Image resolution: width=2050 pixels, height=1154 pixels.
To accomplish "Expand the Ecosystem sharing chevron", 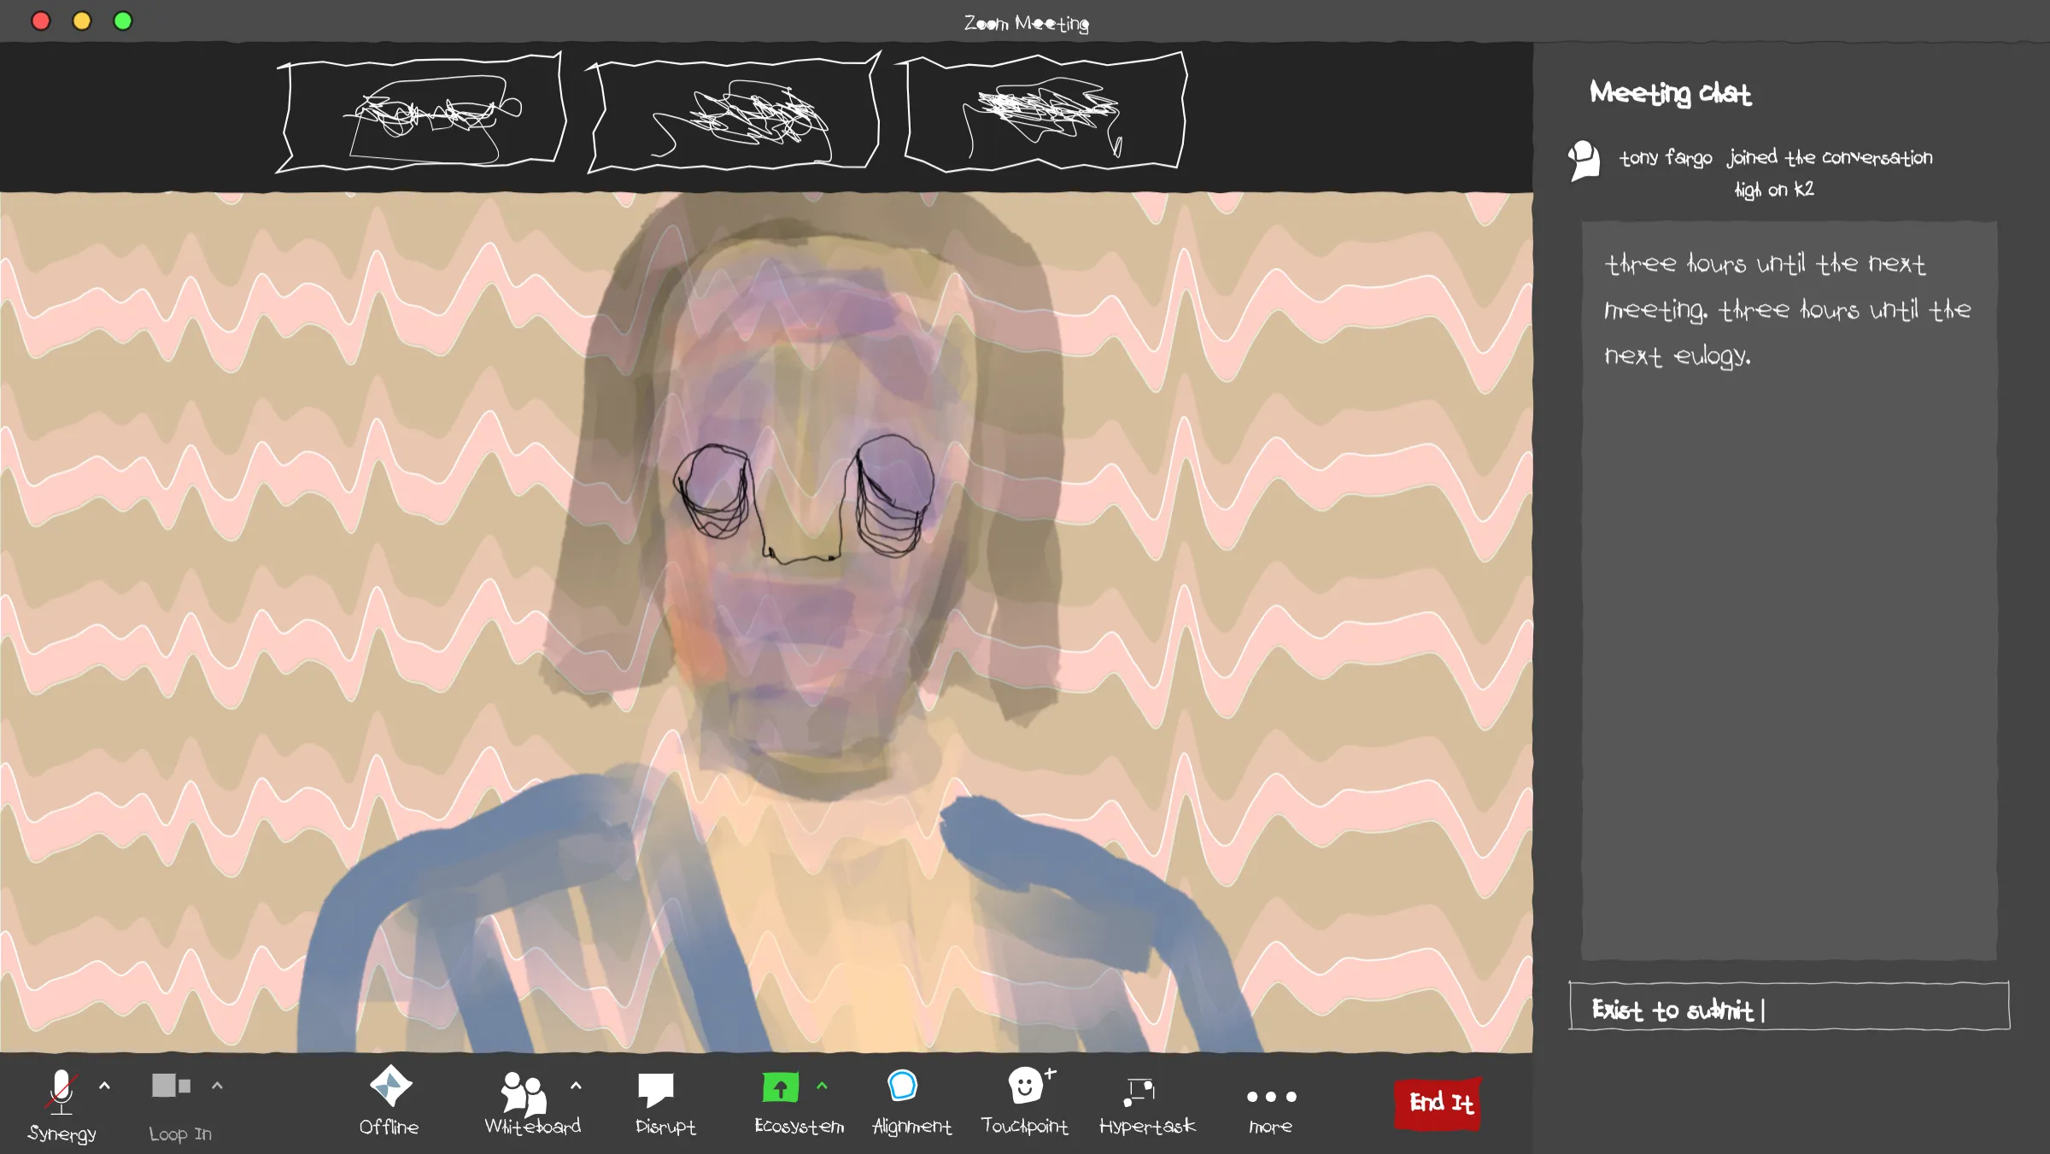I will (822, 1087).
